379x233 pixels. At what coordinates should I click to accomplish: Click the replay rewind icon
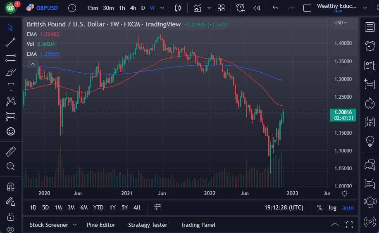[257, 8]
